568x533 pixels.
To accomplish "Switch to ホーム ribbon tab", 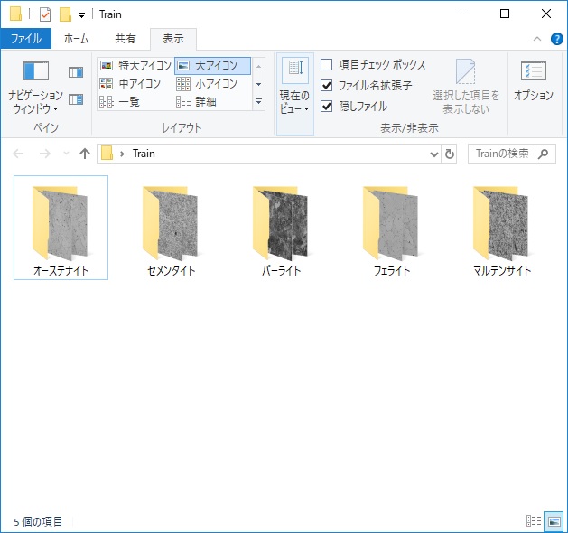I will (x=76, y=39).
